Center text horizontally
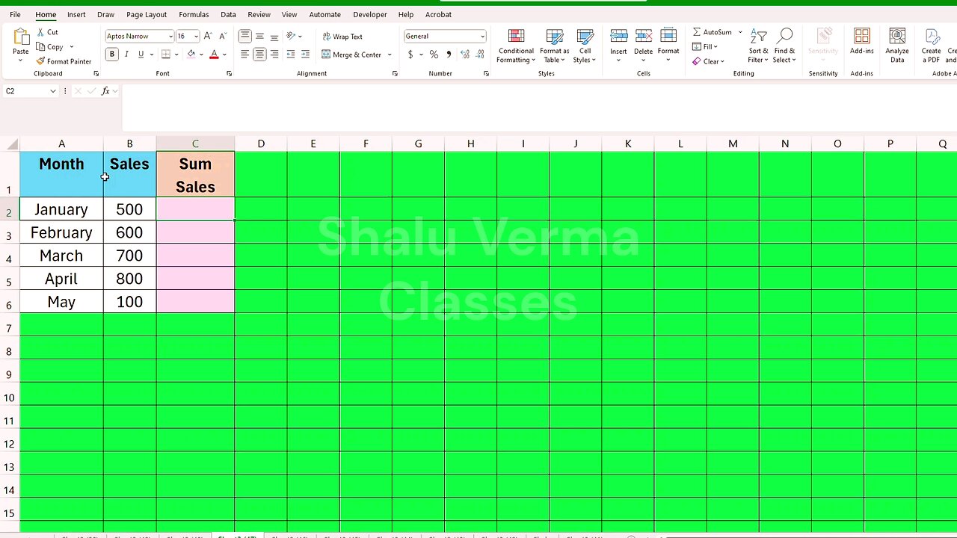The height and width of the screenshot is (538, 957). pos(259,54)
